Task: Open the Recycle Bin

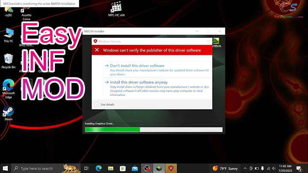Action: 9,61
